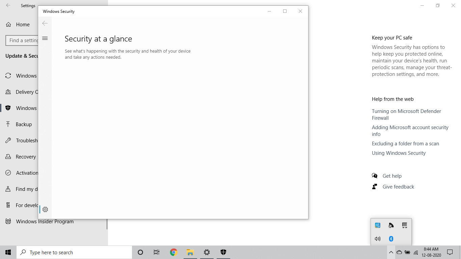Click the Home icon in Settings sidebar
461x259 pixels.
coord(8,25)
